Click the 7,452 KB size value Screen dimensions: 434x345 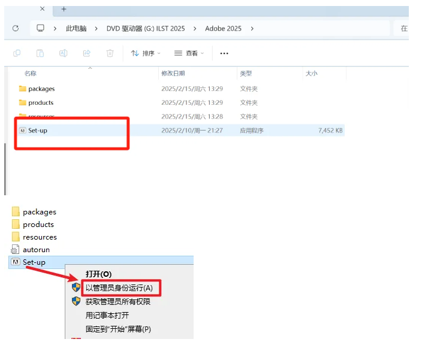click(330, 131)
